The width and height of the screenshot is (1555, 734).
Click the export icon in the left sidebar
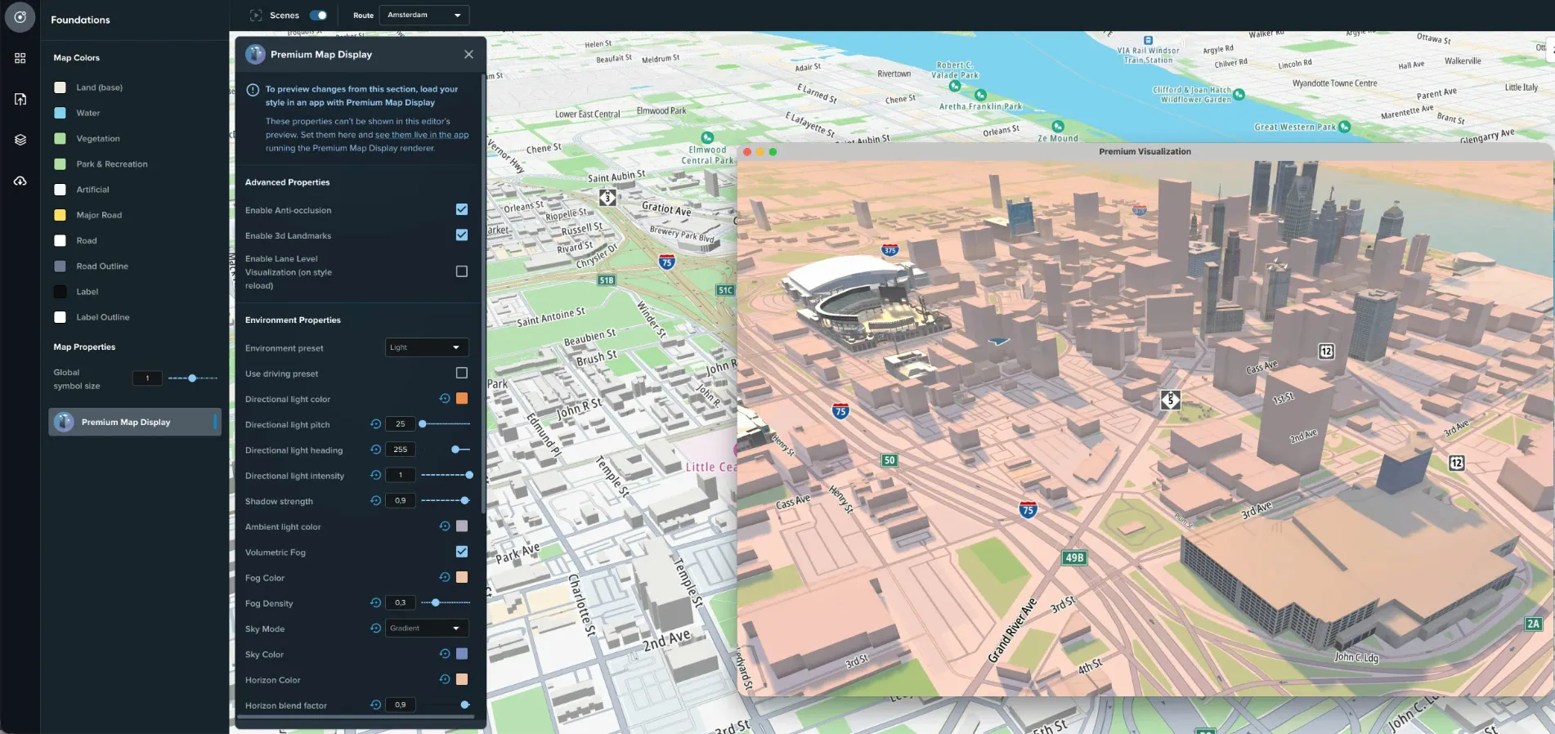coord(20,99)
